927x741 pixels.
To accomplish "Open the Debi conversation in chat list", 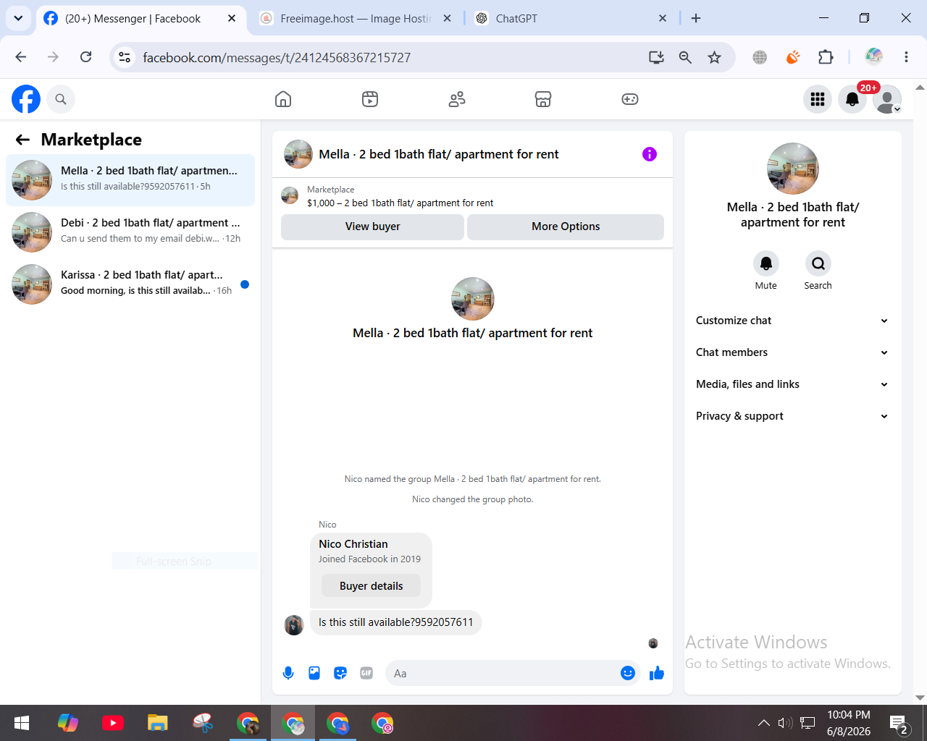I will point(130,232).
